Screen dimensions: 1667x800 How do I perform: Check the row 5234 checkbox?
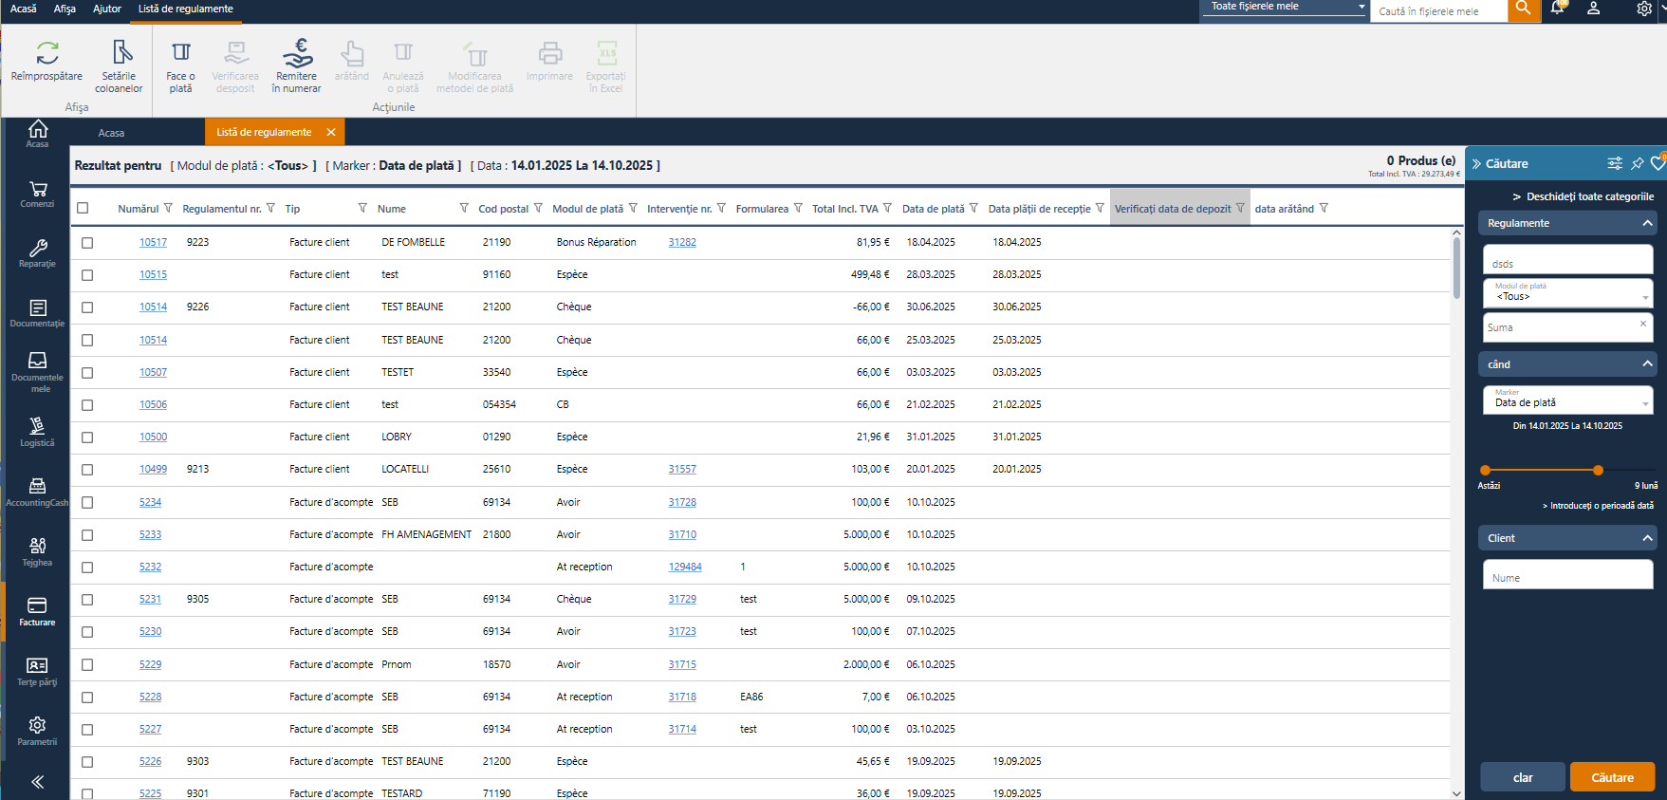click(x=87, y=503)
